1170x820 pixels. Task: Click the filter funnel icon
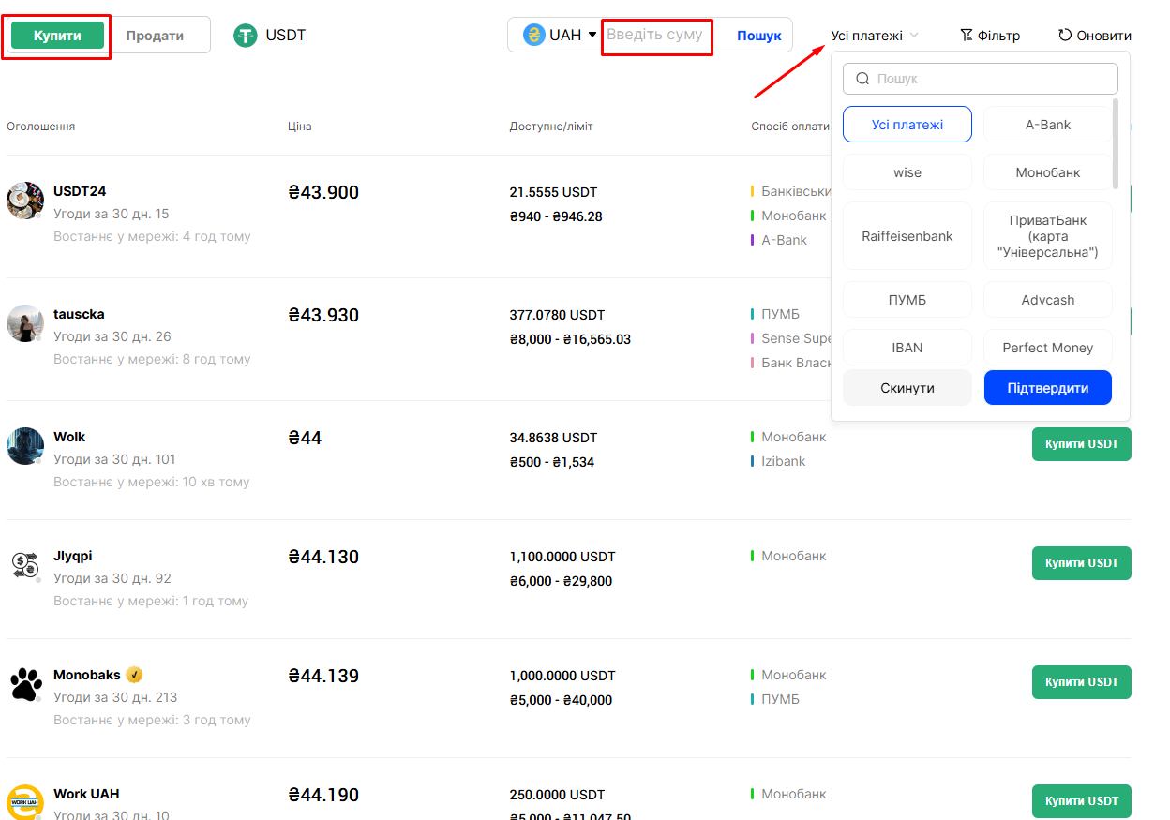(967, 35)
